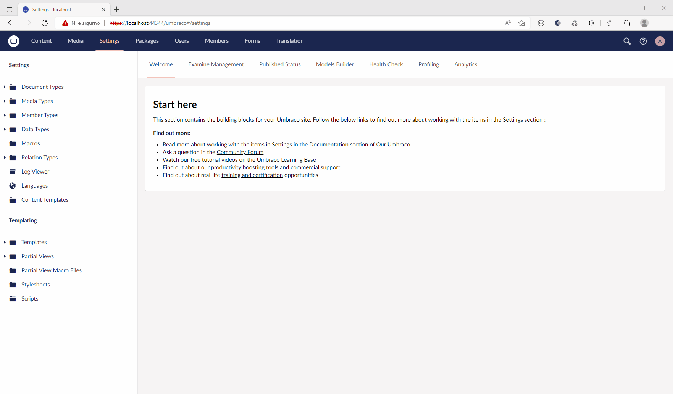Image resolution: width=673 pixels, height=394 pixels.
Task: Open the backoffice search magnifier
Action: click(627, 41)
